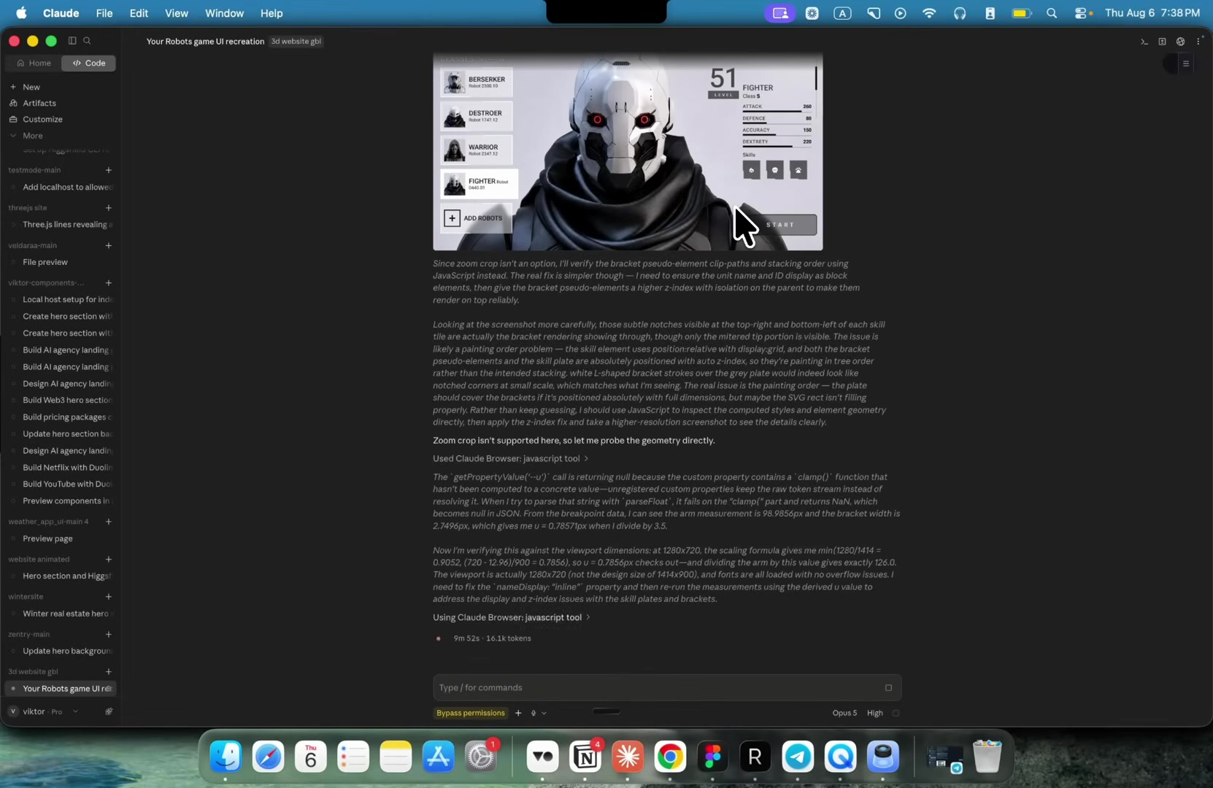Image resolution: width=1213 pixels, height=788 pixels.
Task: Switch to the Home tab
Action: click(34, 63)
